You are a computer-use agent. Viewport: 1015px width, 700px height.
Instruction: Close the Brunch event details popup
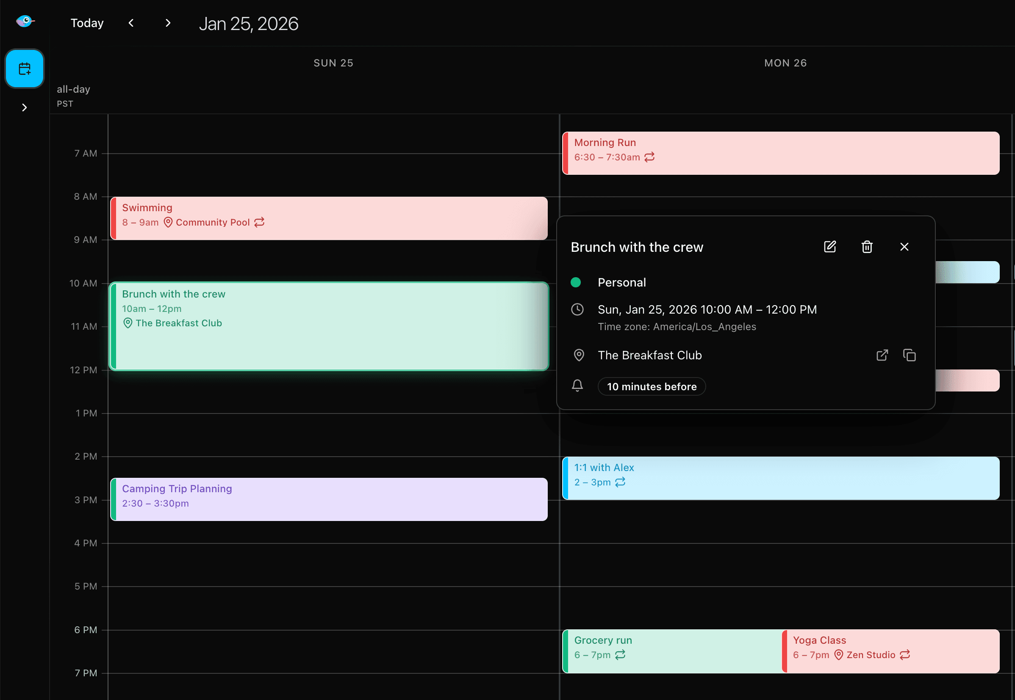[x=904, y=247]
